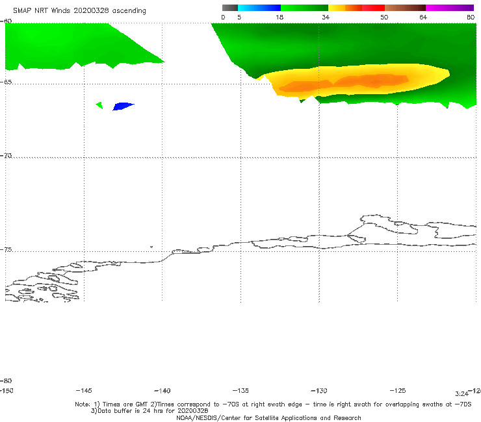Click the green segment of the colorbar
Viewport: 481px width, 422px height.
[x=304, y=8]
